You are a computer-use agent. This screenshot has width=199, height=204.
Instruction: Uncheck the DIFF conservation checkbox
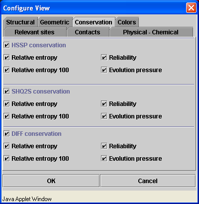click(x=6, y=134)
